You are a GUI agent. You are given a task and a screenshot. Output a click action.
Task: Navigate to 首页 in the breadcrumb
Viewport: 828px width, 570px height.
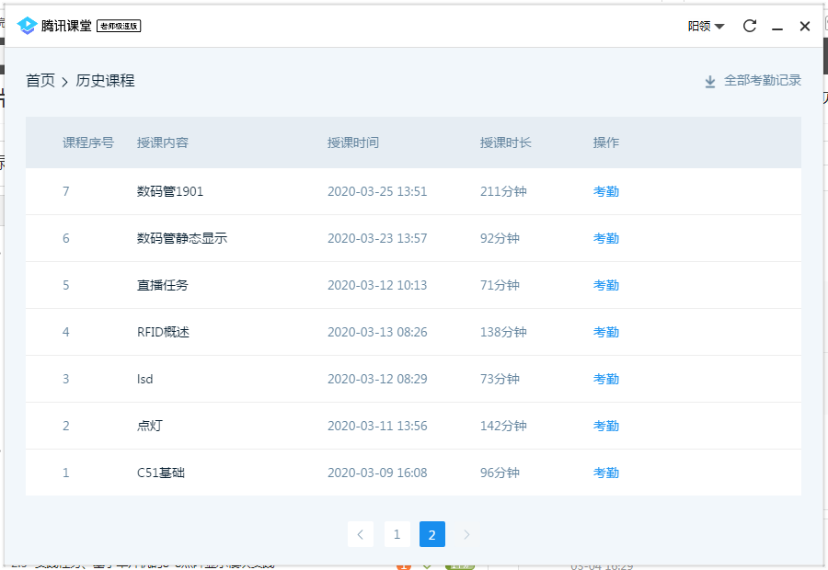click(40, 81)
